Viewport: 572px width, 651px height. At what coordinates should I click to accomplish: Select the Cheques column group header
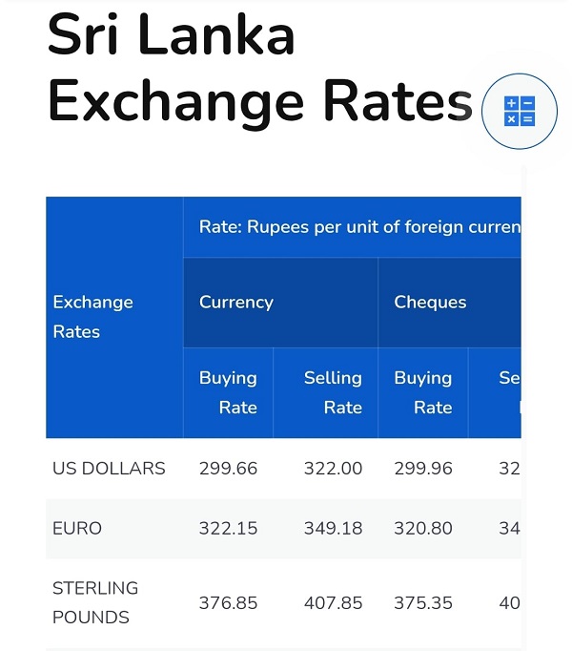(450, 303)
